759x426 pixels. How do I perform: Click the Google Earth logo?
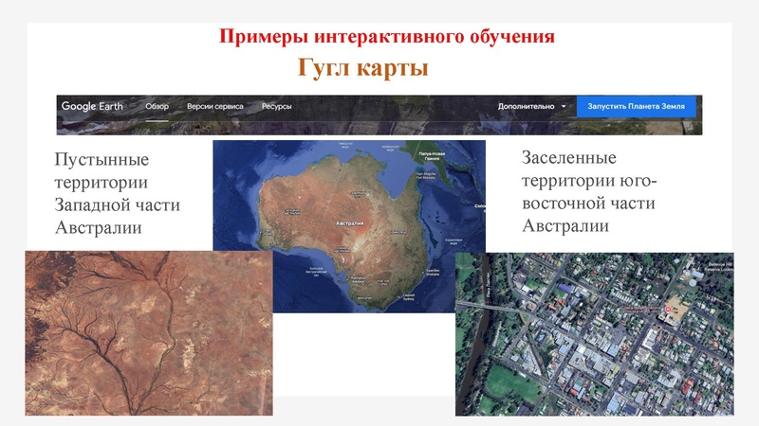pos(92,106)
